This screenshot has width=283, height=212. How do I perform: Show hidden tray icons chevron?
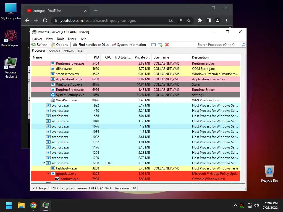[x=235, y=205]
